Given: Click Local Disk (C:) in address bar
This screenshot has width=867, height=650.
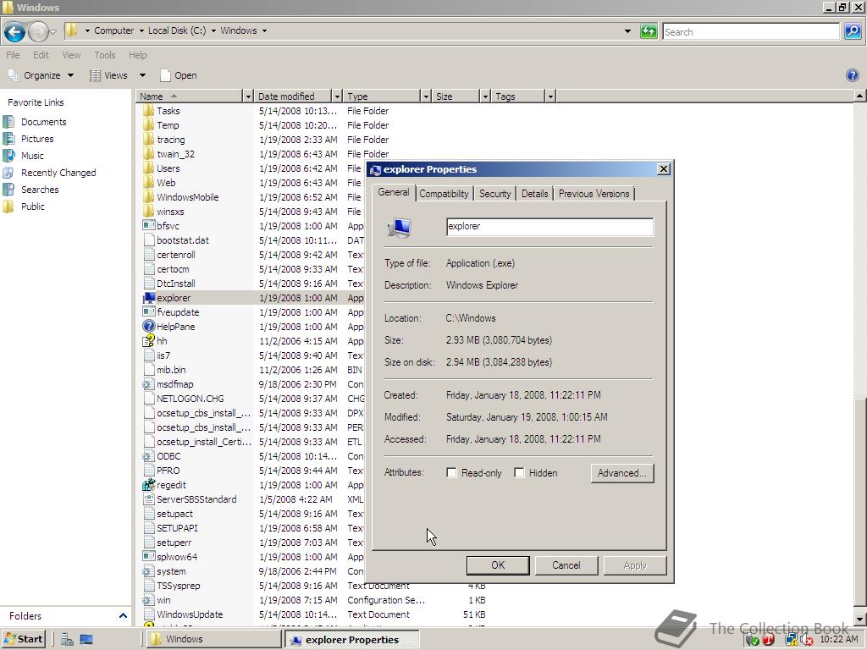Looking at the screenshot, I should tap(177, 30).
